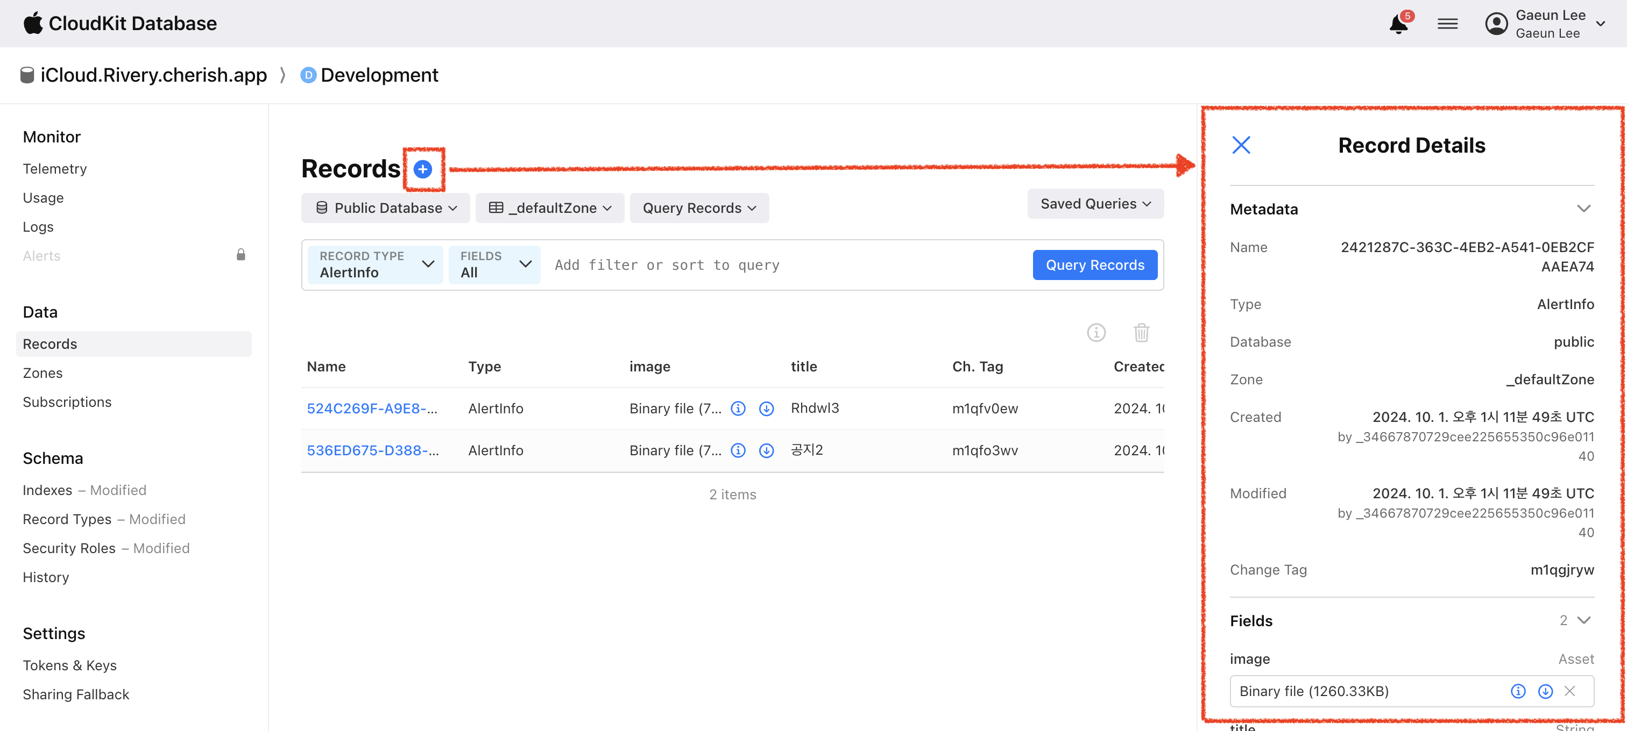Screen dimensions: 1627x731
Task: Open Subscriptions in sidebar
Action: click(x=67, y=403)
